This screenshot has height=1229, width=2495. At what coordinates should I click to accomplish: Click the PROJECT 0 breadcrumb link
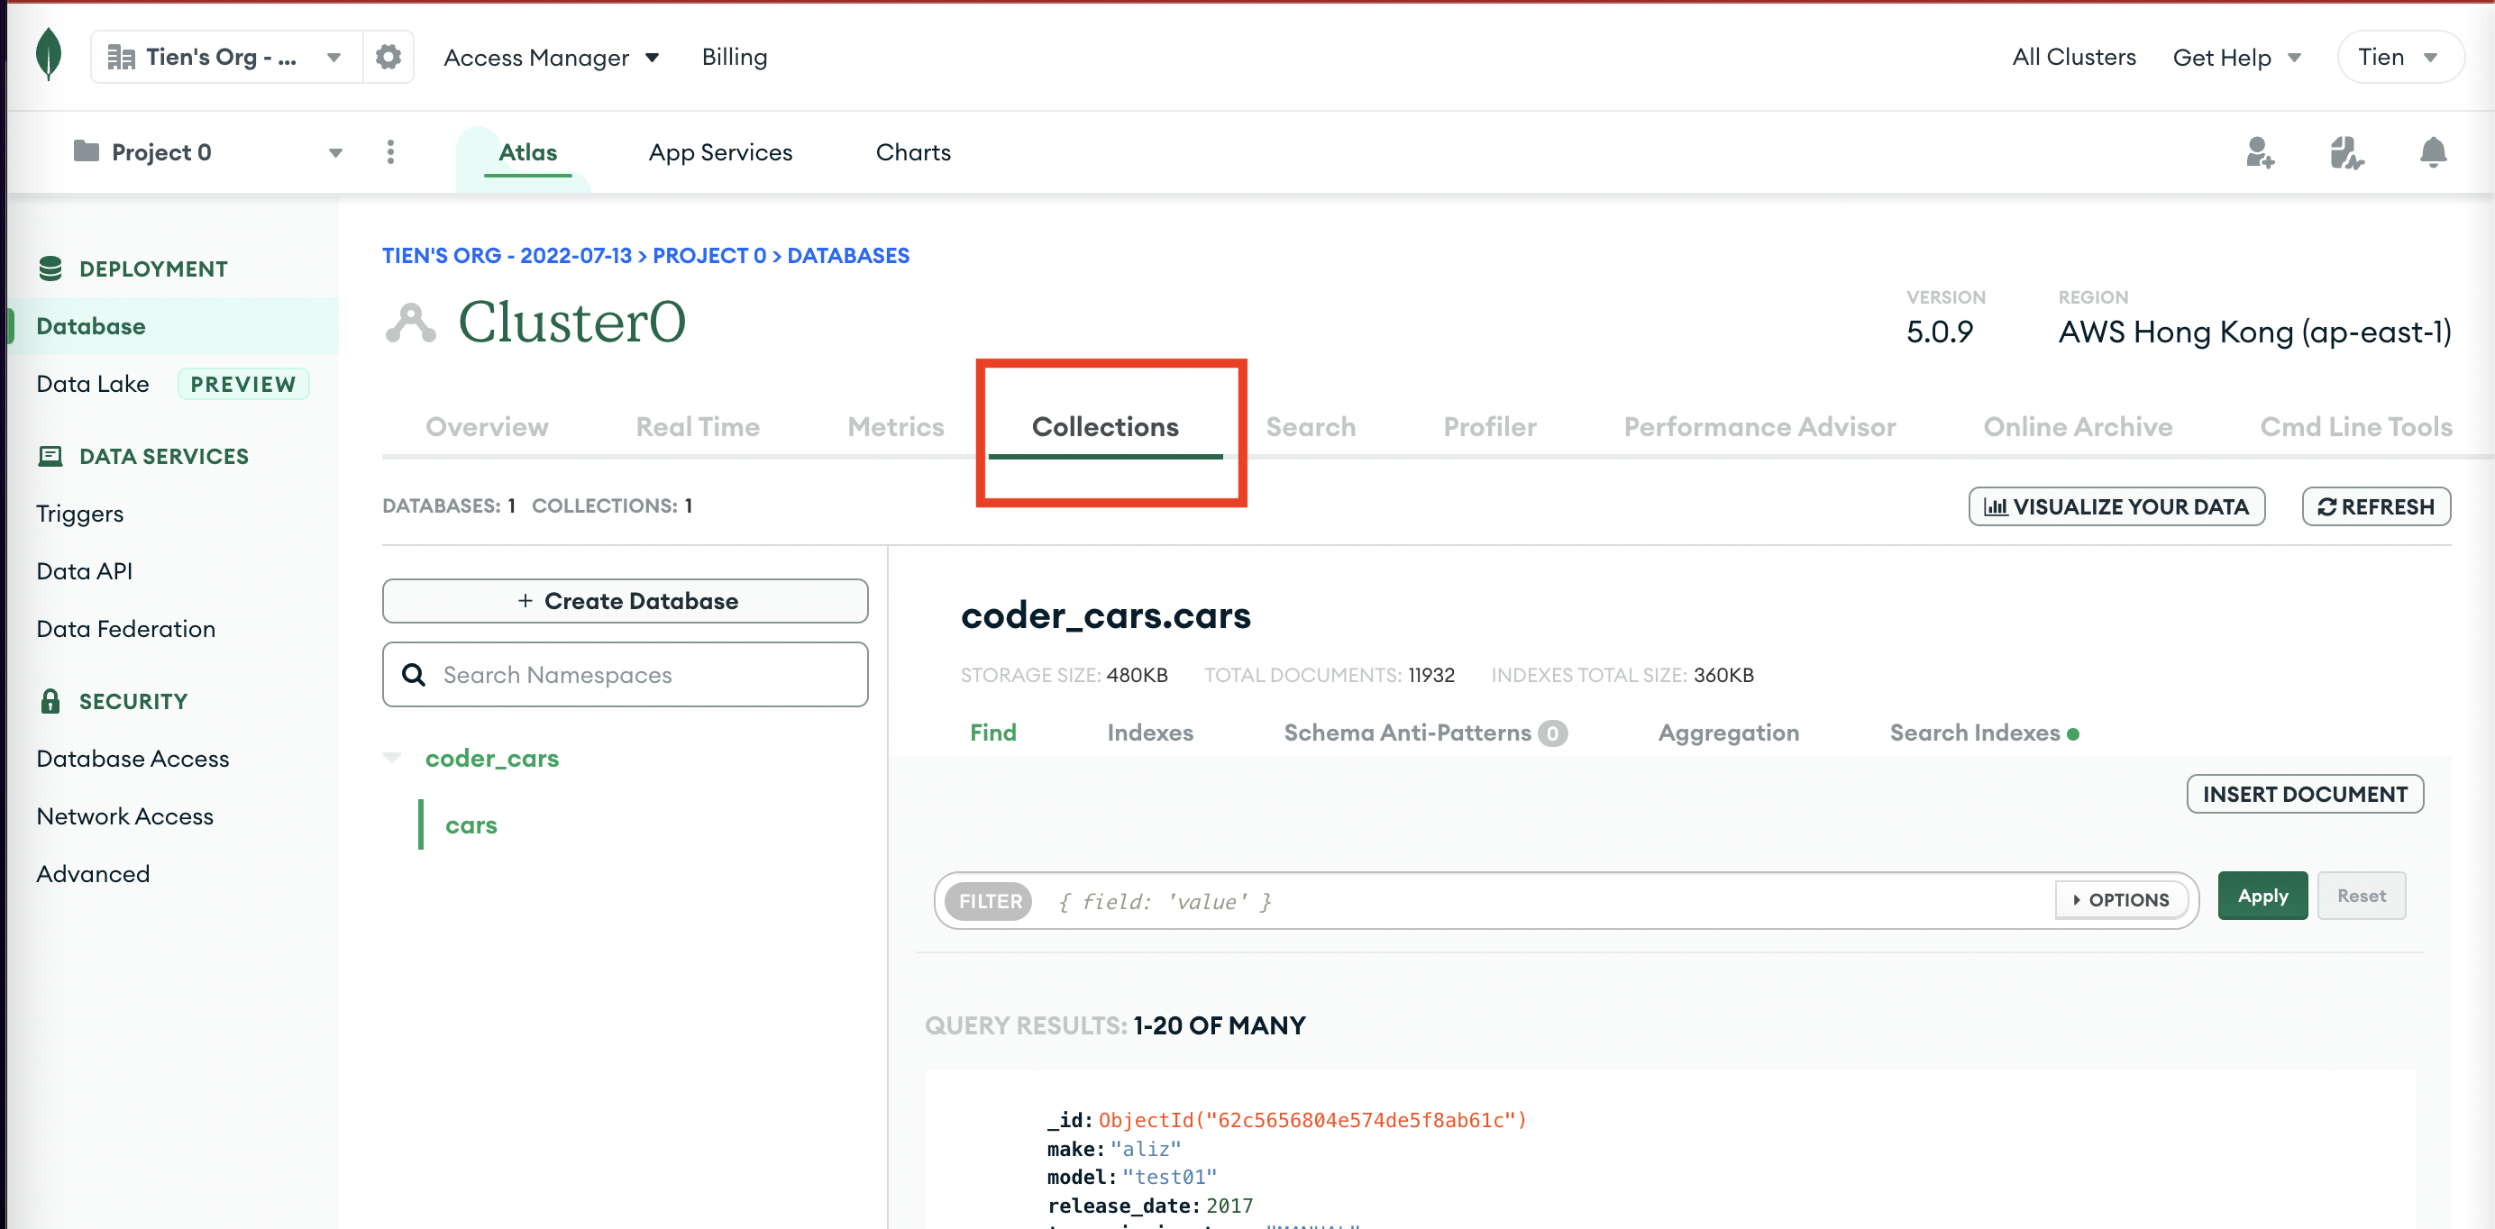[709, 256]
